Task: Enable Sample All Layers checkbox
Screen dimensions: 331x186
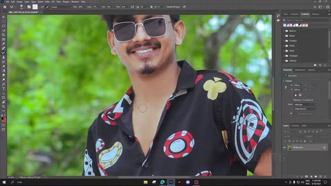Action: (165, 7)
